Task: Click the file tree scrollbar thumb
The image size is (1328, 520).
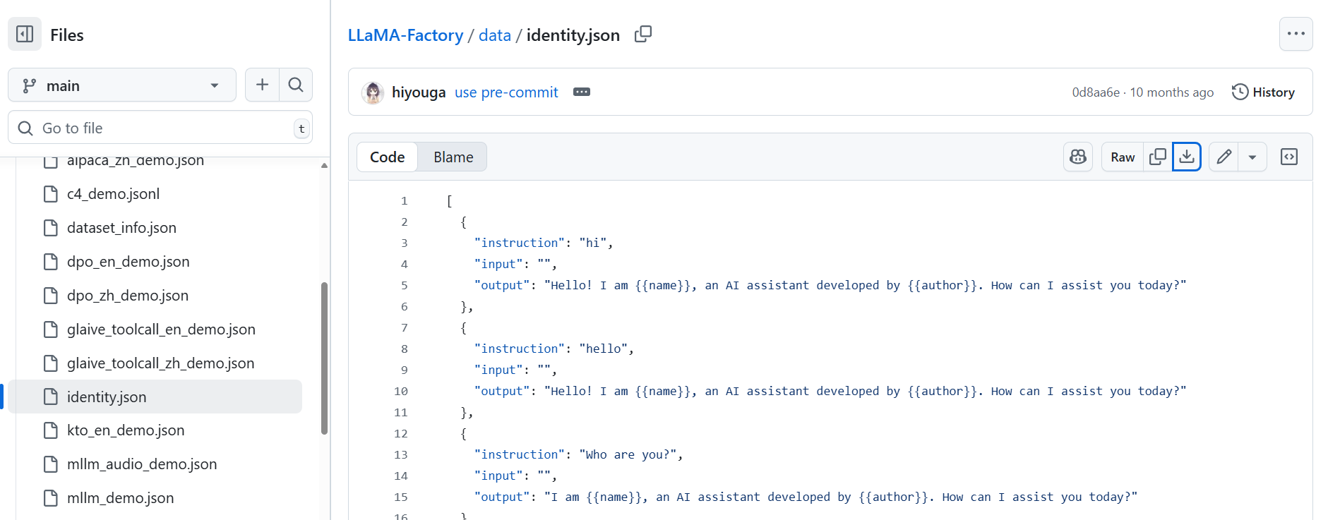Action: click(x=324, y=358)
